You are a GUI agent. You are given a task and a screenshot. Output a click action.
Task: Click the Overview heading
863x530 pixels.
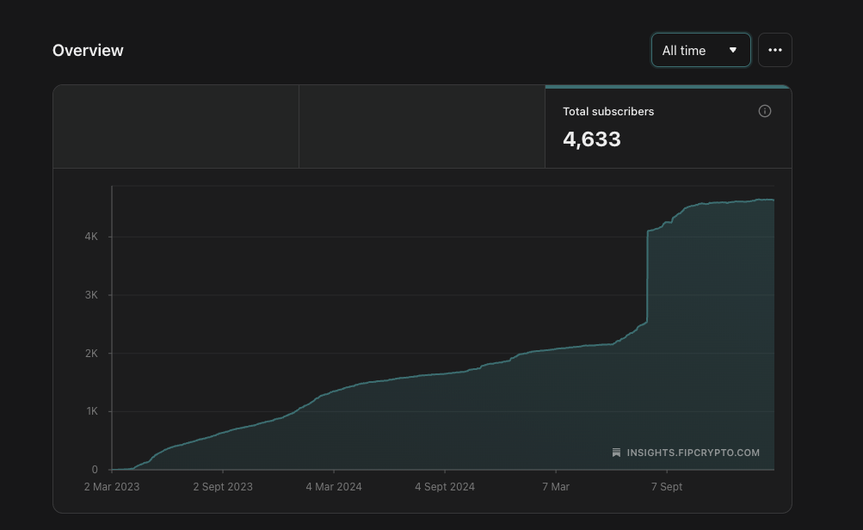(88, 51)
